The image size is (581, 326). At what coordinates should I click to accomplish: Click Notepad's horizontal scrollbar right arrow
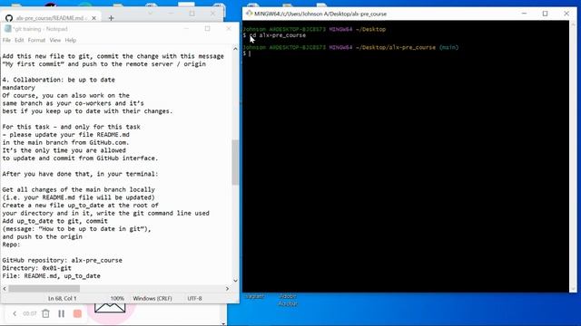[228, 289]
